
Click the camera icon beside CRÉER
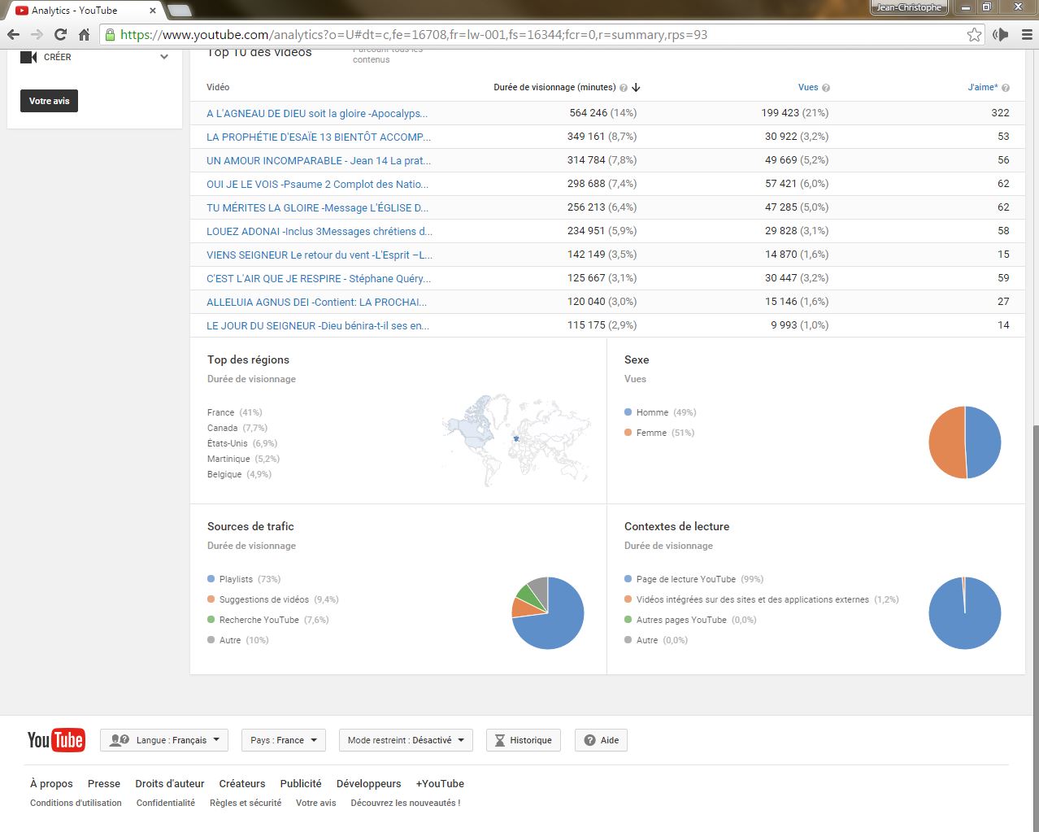28,57
